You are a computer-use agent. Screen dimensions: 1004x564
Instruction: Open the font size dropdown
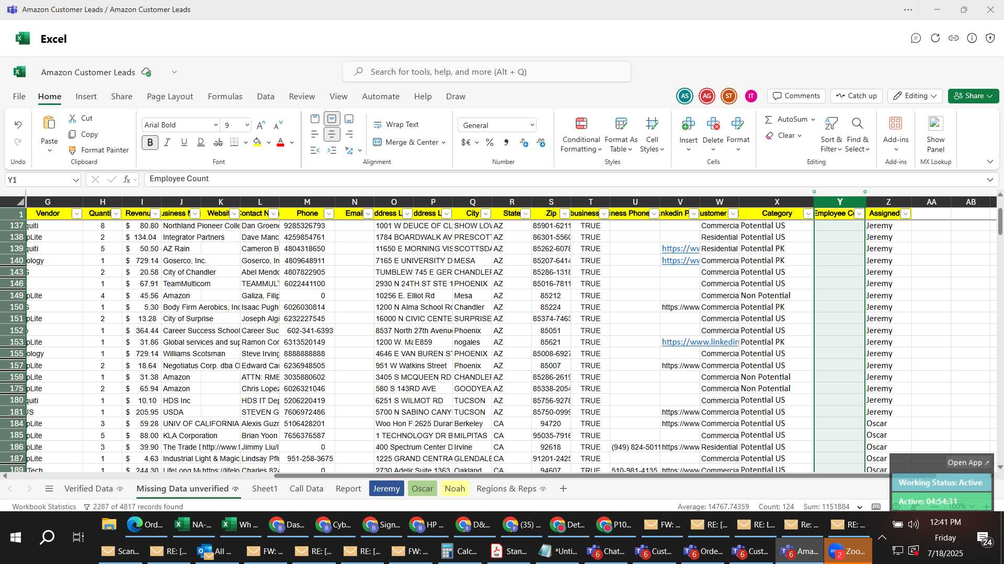[x=247, y=125]
